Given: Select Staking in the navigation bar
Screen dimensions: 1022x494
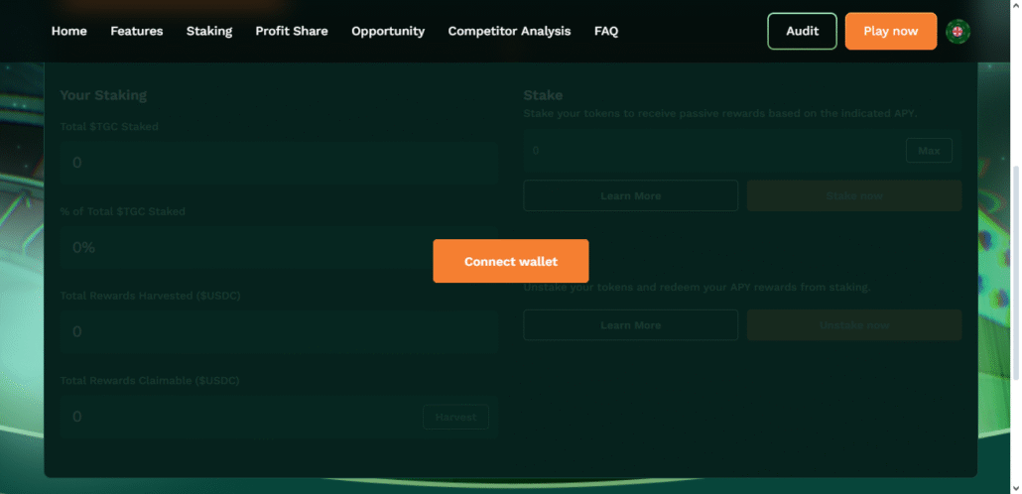Looking at the screenshot, I should tap(208, 31).
